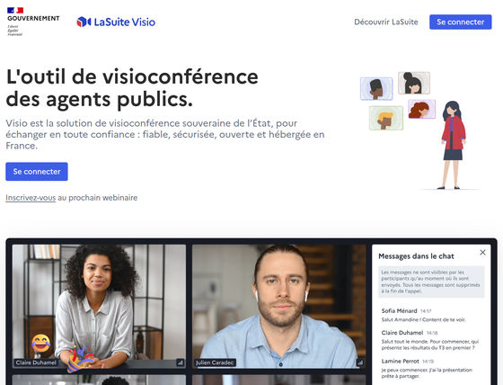503x385 pixels.
Task: Click the party popper emoji reaction
Action: pos(79,358)
